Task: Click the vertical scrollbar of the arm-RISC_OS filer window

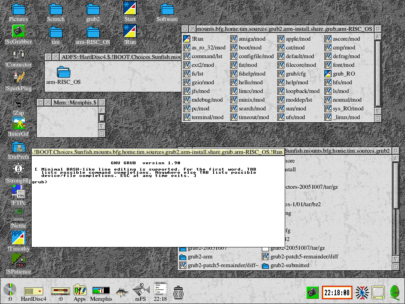Action: [378, 74]
